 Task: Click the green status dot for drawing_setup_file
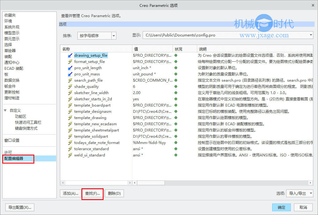[176, 55]
